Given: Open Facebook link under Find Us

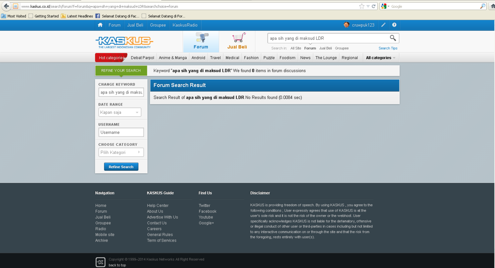Looking at the screenshot, I should point(208,211).
